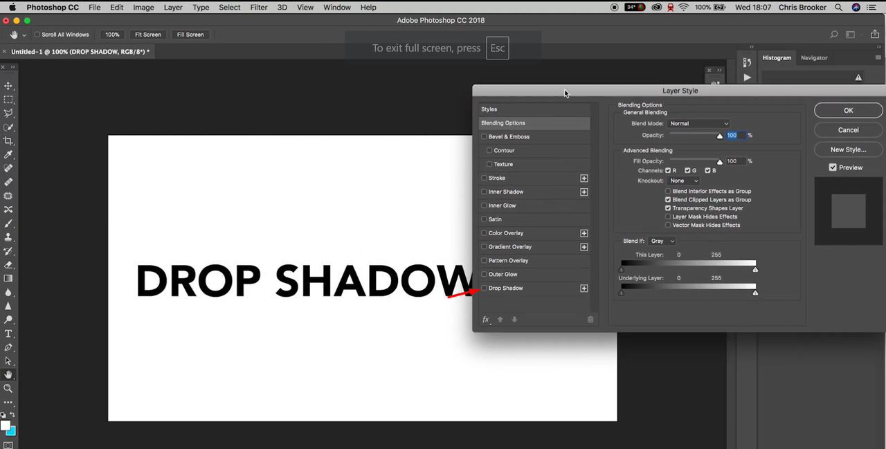Select the Move tool
The image size is (886, 449).
pos(8,86)
